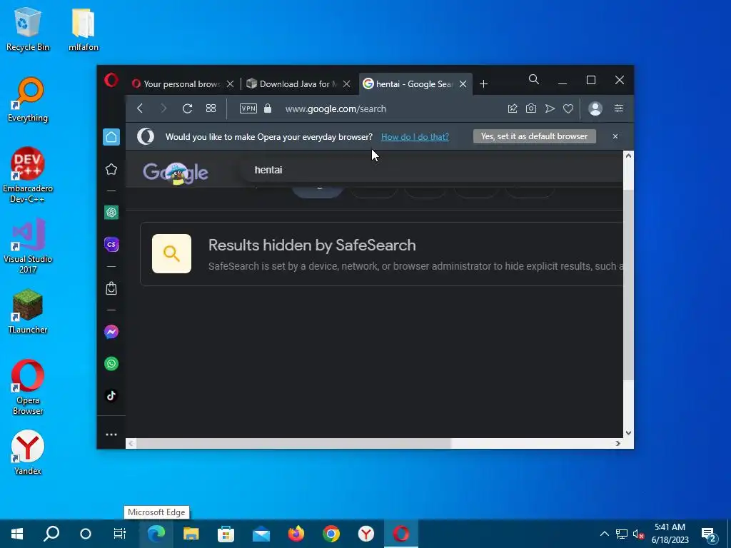Open the notification center icon

tap(709, 534)
